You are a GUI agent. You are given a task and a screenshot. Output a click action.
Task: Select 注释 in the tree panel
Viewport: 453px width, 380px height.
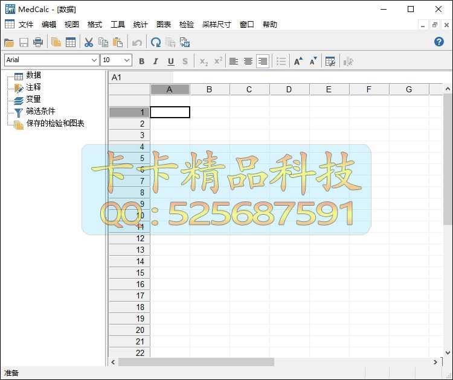[x=33, y=87]
